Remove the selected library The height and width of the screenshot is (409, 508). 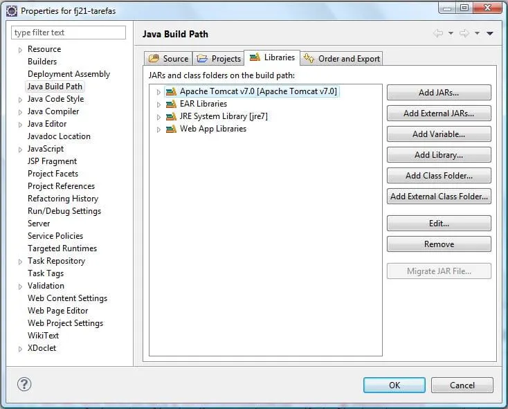pos(439,244)
